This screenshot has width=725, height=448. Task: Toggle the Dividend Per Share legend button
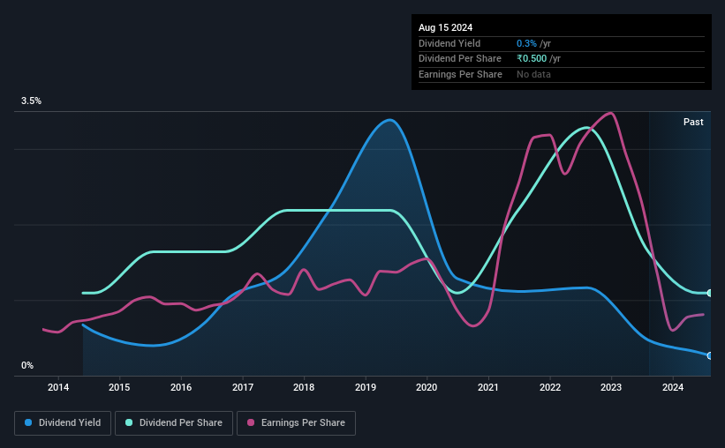(174, 423)
